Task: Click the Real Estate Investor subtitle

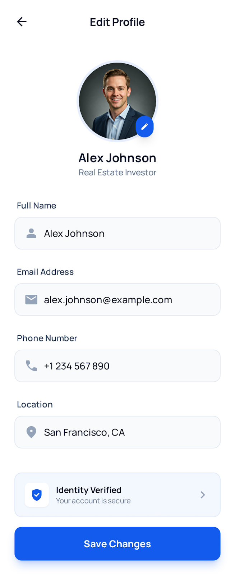Action: point(117,173)
